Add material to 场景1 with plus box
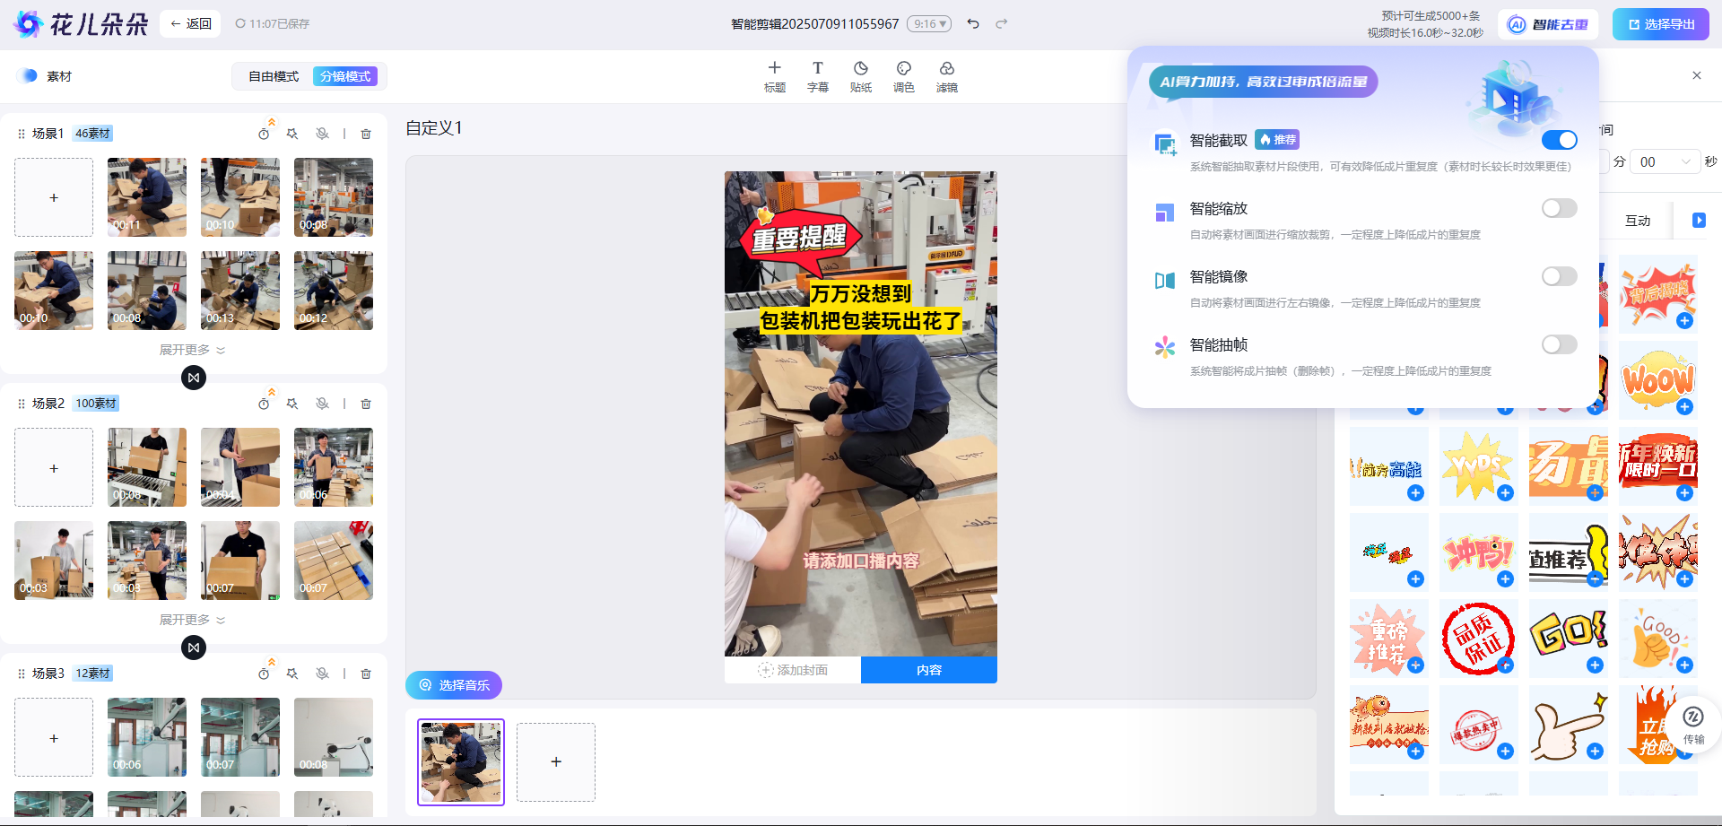 pyautogui.click(x=54, y=197)
